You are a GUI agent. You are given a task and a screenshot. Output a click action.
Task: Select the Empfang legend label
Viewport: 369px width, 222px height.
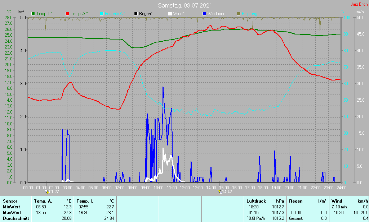pos(249,14)
